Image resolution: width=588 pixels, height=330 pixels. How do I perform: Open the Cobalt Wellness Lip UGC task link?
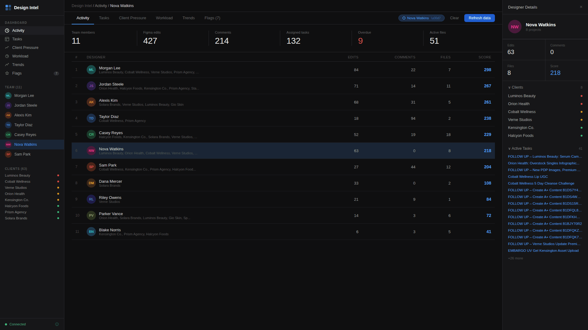tap(528, 177)
